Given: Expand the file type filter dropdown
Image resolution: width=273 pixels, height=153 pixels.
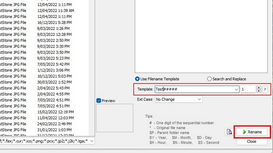Looking at the screenshot, I should (92, 141).
